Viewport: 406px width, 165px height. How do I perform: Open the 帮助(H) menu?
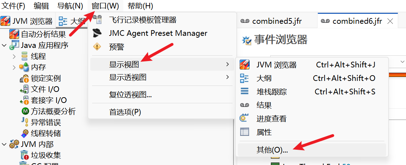pyautogui.click(x=140, y=5)
